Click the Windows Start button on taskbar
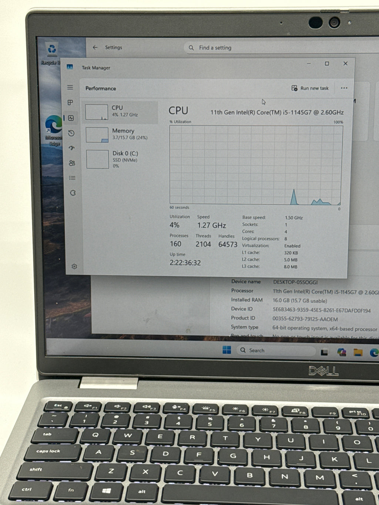 227,350
